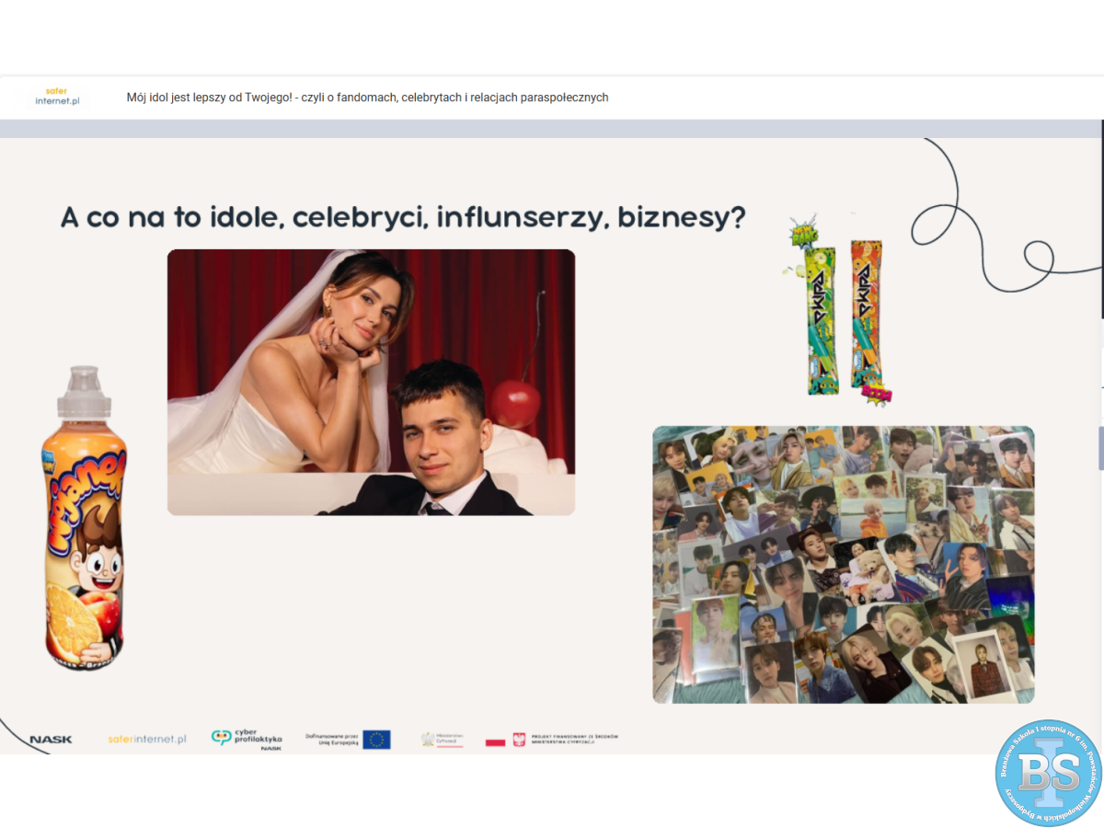Click the saferinternet.pl logo in the header
Viewport: 1104px width, 828px height.
(57, 97)
